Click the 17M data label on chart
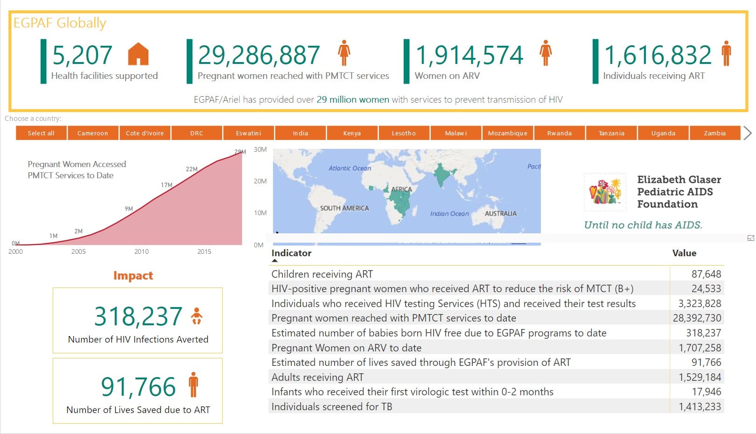Screen dimensions: 756x434 (167, 185)
